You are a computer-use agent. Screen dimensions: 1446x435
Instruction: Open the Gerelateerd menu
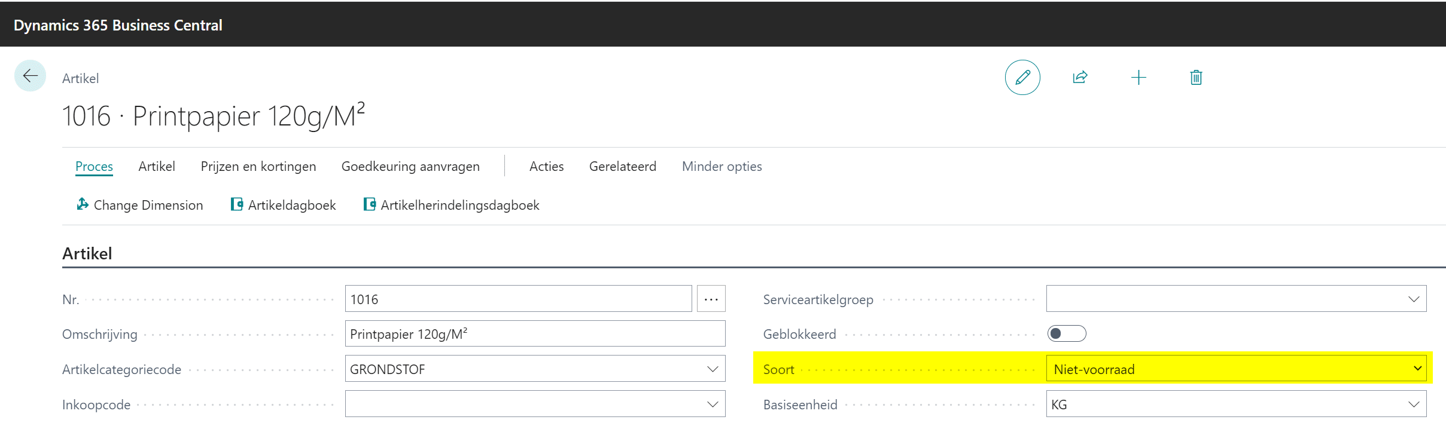click(623, 166)
